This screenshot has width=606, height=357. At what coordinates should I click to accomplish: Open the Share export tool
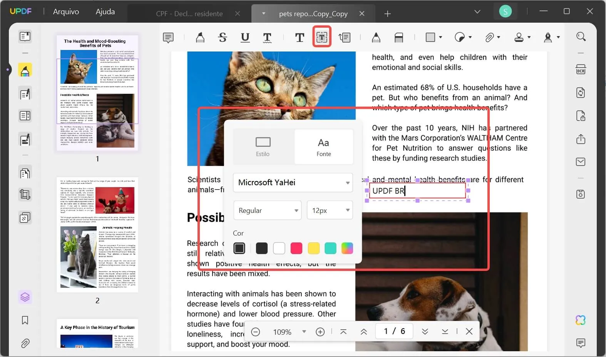pyautogui.click(x=581, y=139)
